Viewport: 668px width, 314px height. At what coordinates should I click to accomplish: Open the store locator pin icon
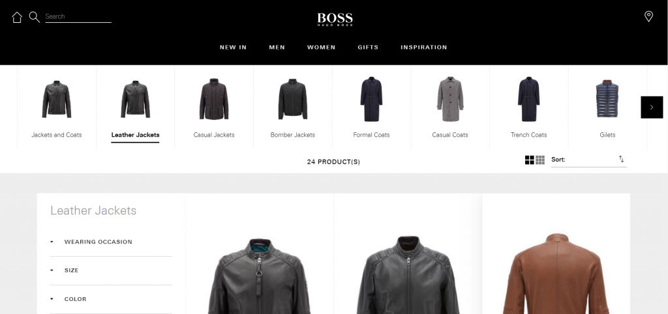pos(648,16)
